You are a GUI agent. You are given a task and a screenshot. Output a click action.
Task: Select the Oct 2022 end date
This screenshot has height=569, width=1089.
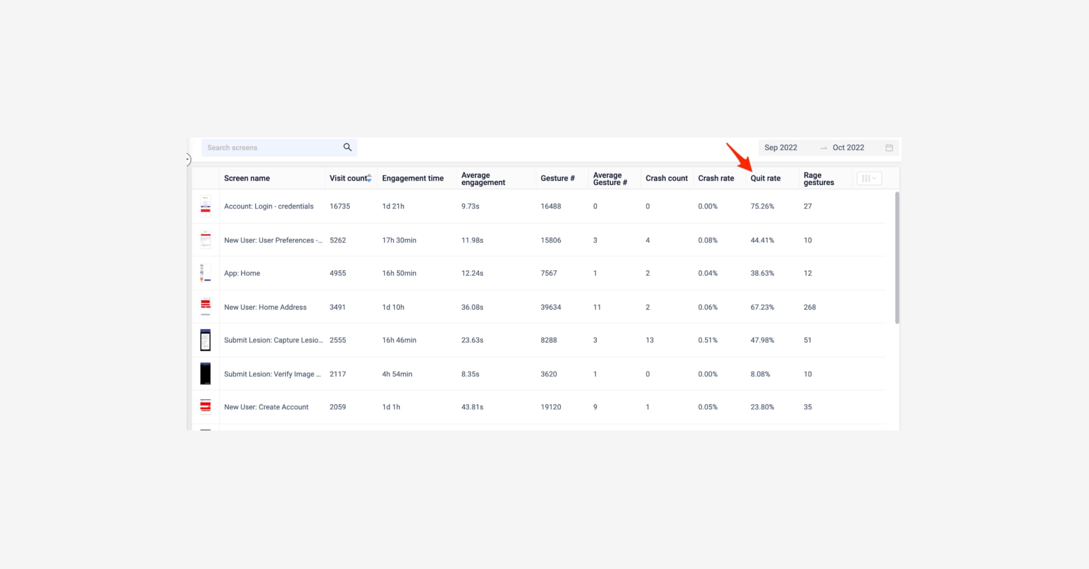pyautogui.click(x=848, y=148)
